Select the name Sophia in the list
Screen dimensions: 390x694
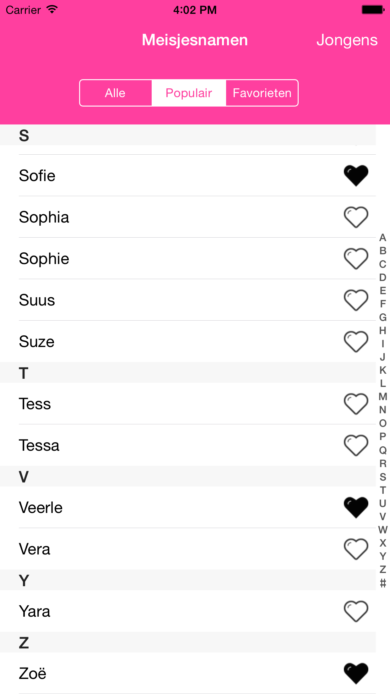click(44, 217)
